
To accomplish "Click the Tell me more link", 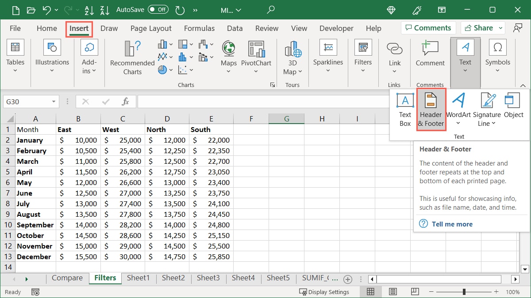I will (452, 224).
